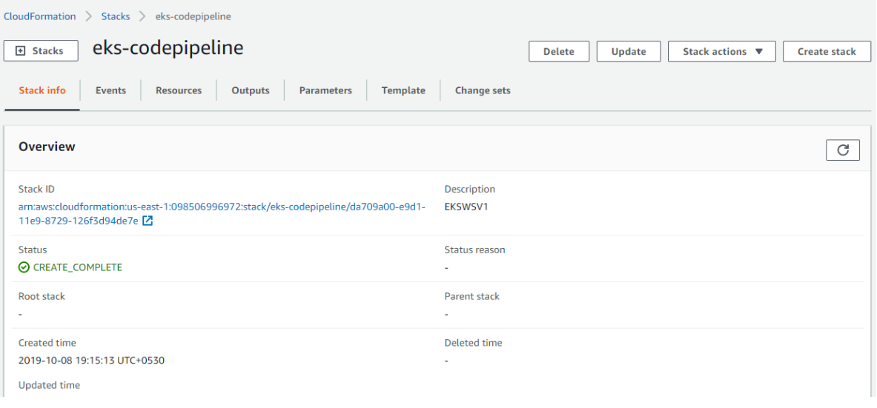Screen dimensions: 877x408
Task: Switch to the Change sets tab
Action: [483, 90]
